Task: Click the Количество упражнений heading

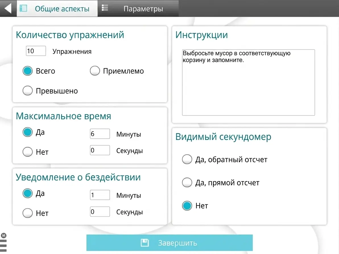Action: tap(70, 35)
